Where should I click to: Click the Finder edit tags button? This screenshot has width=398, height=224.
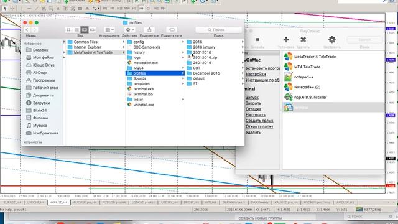172,30
